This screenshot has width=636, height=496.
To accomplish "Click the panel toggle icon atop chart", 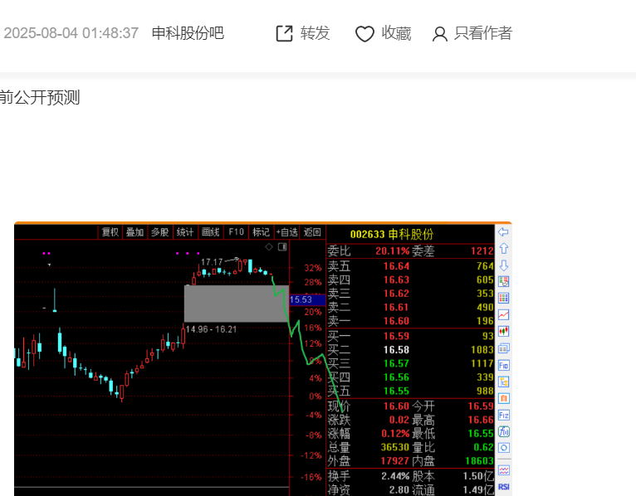I will tap(282, 247).
